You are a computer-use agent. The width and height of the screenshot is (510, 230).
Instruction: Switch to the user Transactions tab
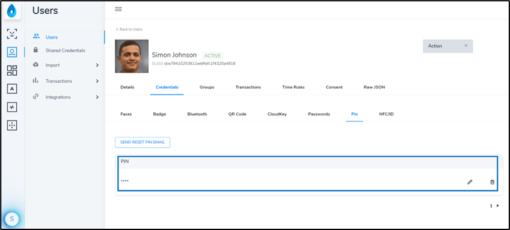[x=248, y=87]
